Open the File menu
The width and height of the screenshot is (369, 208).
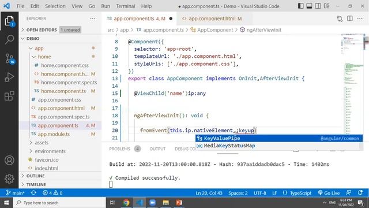21,6
